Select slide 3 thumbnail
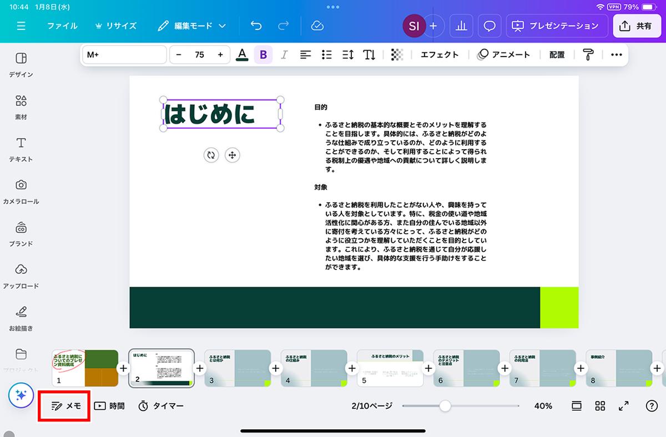Image resolution: width=666 pixels, height=437 pixels. 238,368
